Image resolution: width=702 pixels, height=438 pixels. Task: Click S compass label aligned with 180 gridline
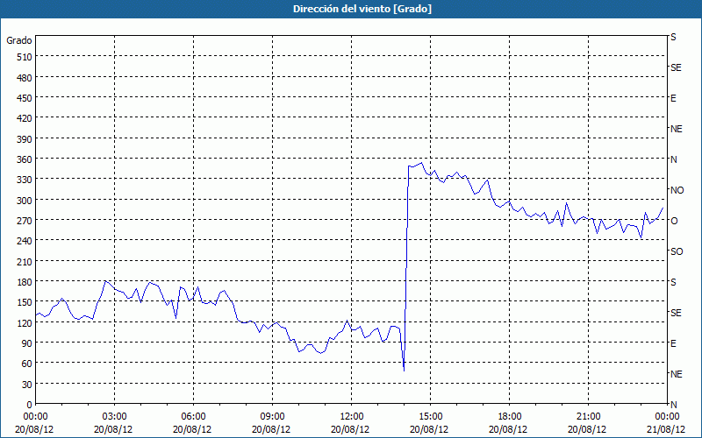tap(673, 282)
